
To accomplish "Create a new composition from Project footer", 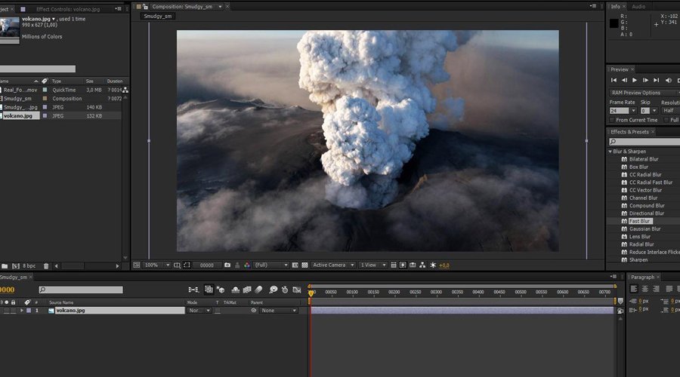I will click(16, 265).
